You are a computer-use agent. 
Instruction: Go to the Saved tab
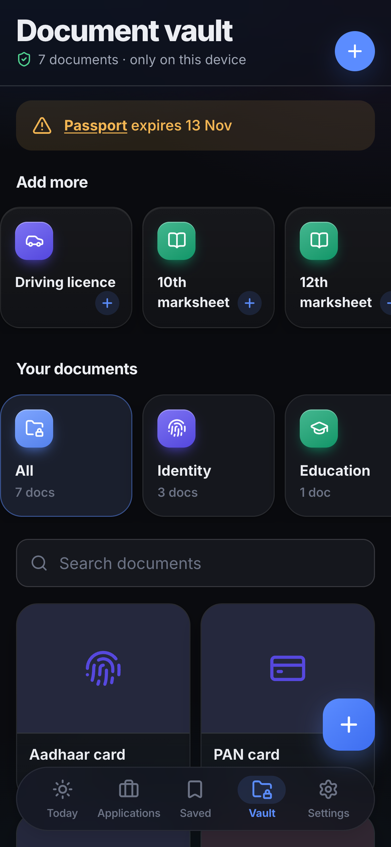click(x=195, y=799)
